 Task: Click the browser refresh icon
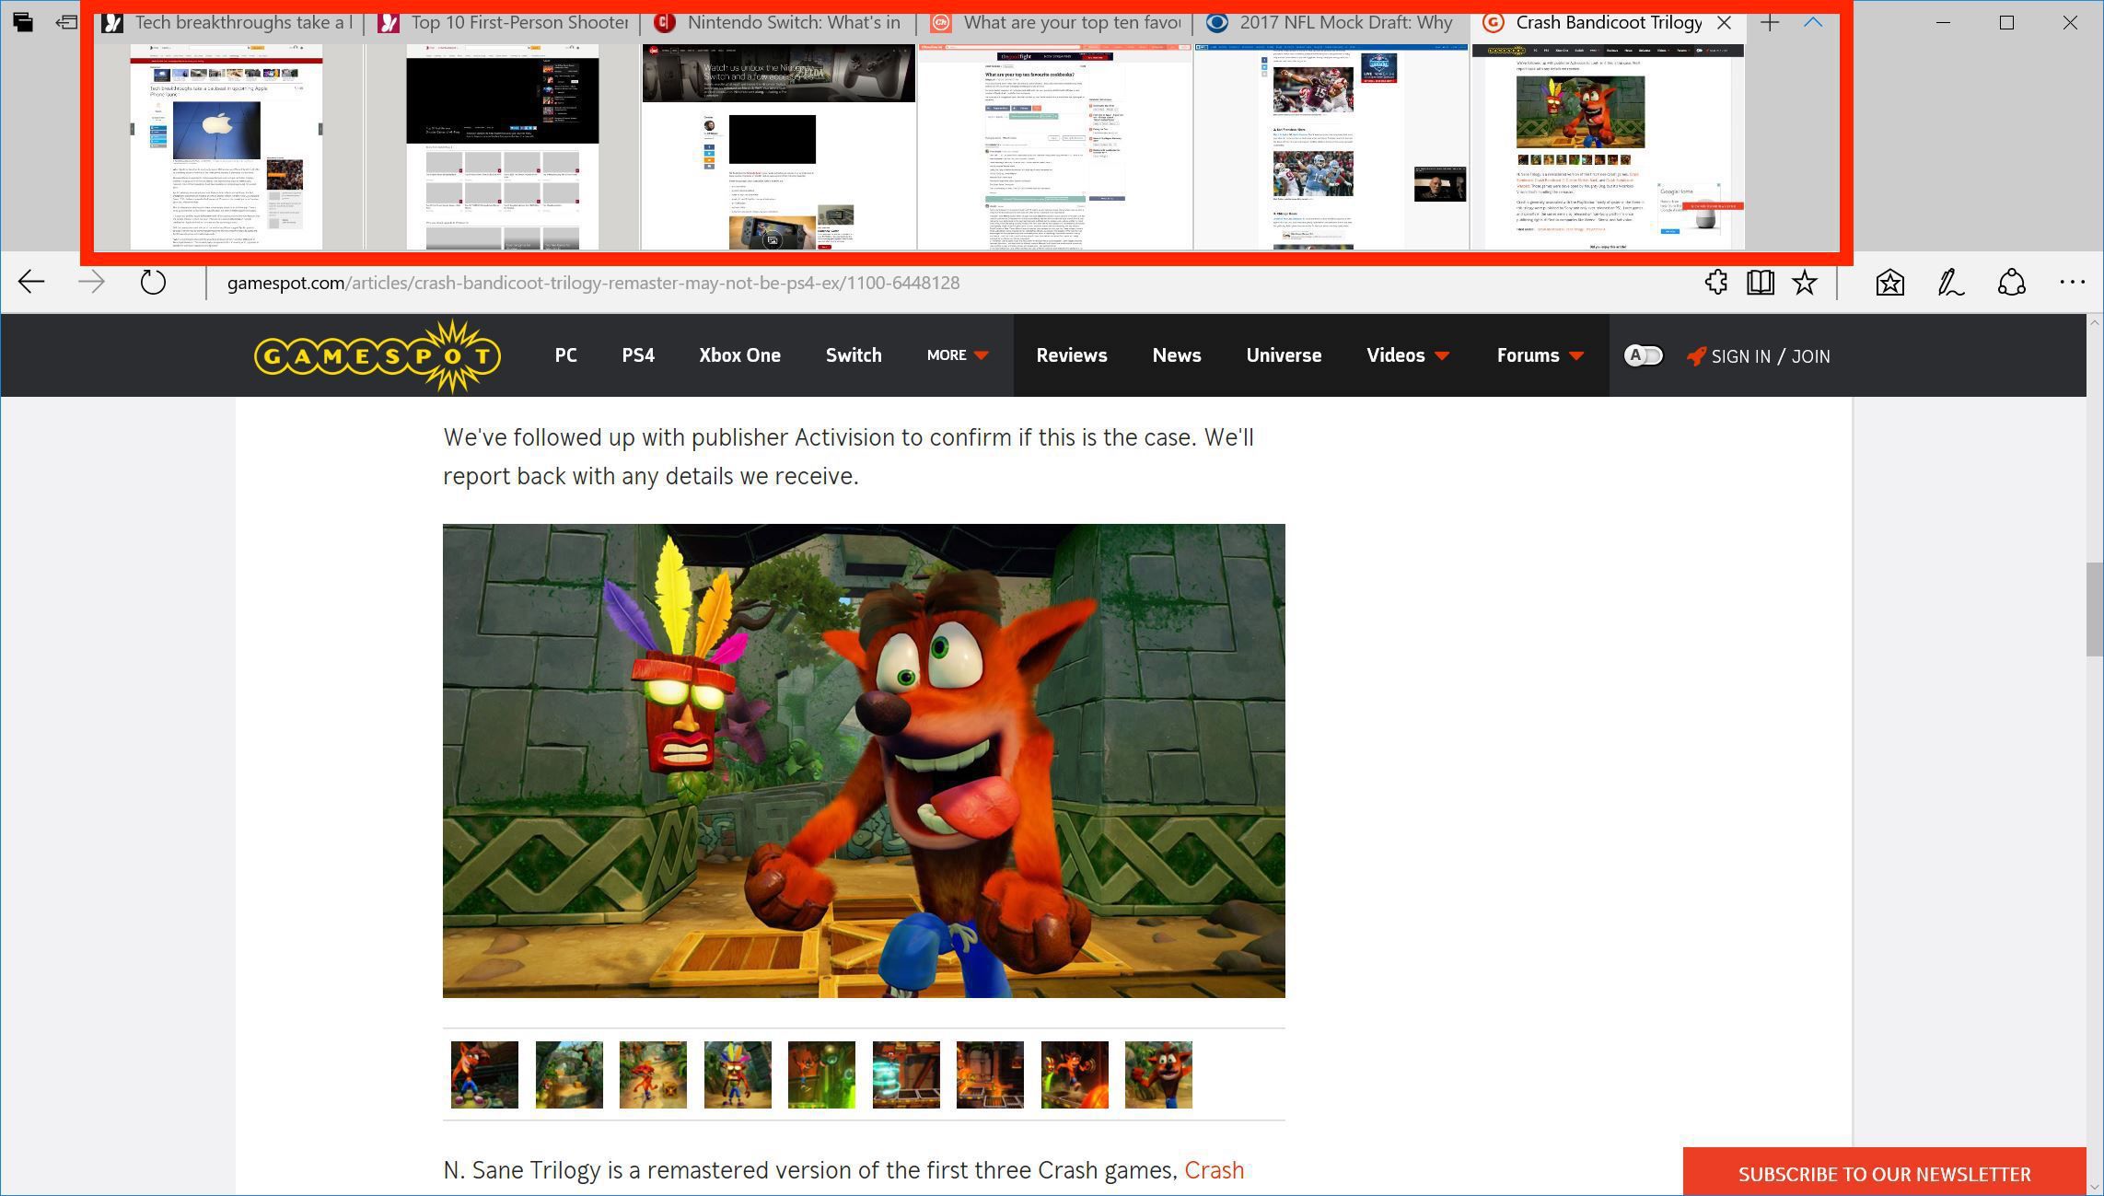(153, 283)
